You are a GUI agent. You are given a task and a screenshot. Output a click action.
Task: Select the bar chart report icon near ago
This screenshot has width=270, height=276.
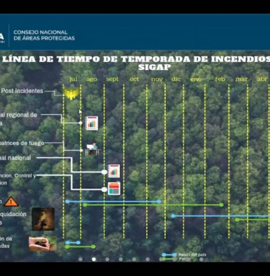[x=92, y=123]
